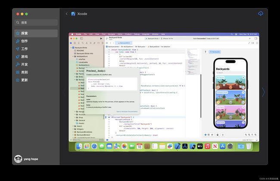Open File menu in Xcode screenshot
The width and height of the screenshot is (280, 181).
(x=85, y=34)
